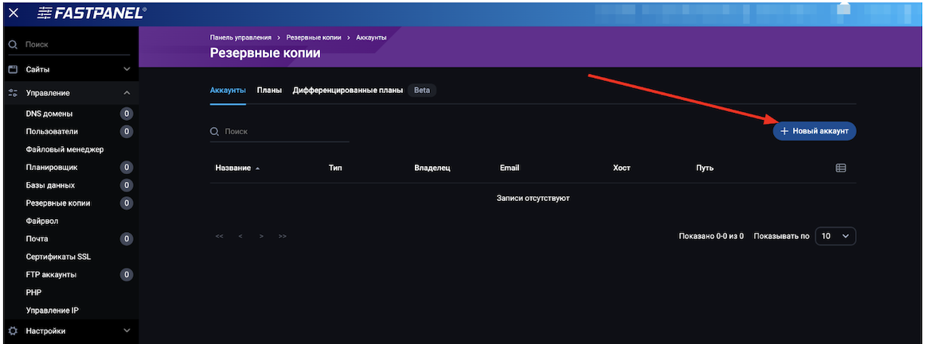Screen dimensions: 926x344
Task: Go to Файловый менеджер
Action: [65, 149]
